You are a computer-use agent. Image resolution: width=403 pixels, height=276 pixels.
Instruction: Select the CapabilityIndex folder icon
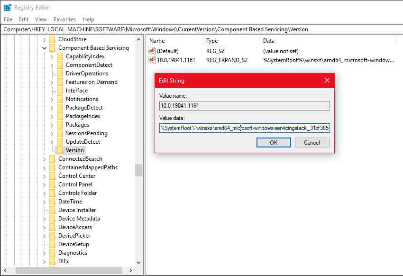pos(60,56)
